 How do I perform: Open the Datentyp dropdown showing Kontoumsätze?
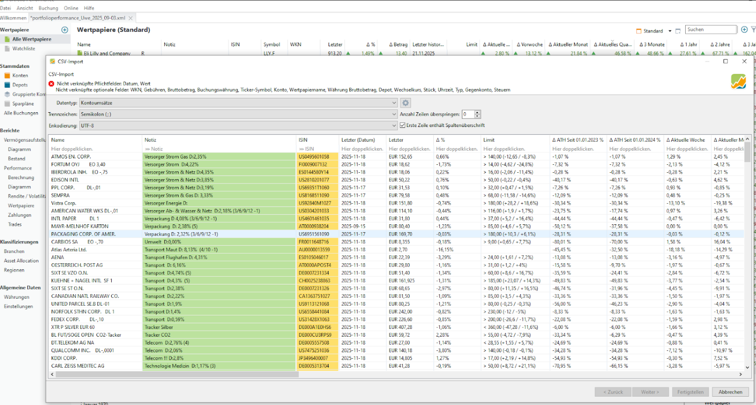[x=238, y=103]
